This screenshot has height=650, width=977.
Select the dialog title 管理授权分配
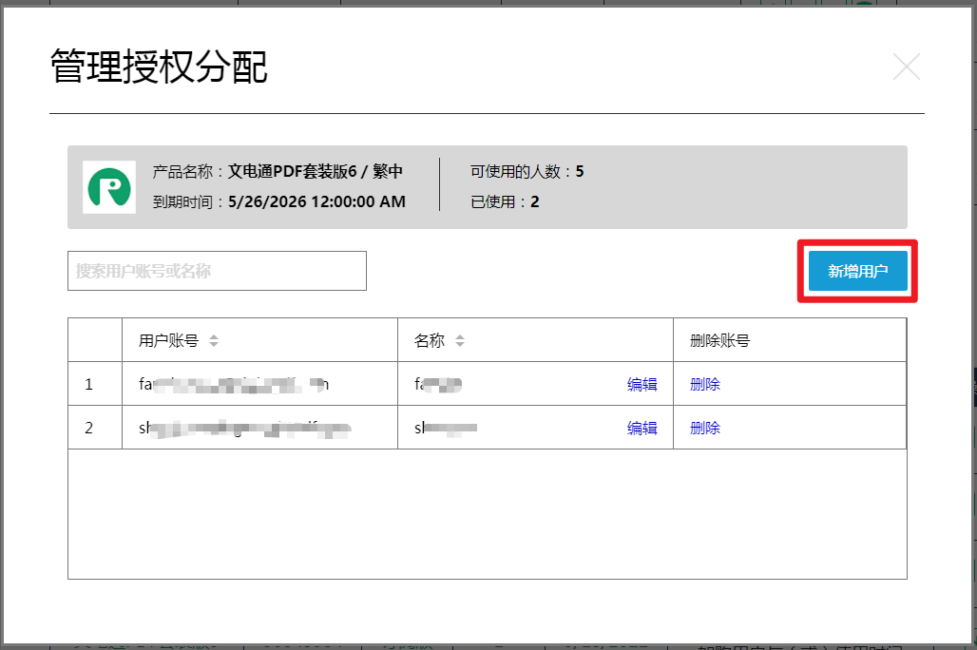[159, 67]
